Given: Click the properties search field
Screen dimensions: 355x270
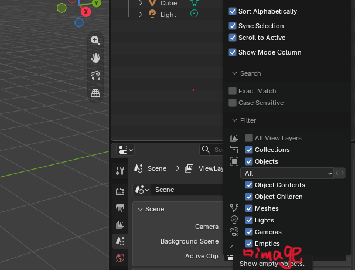Looking at the screenshot, I should click(211, 150).
